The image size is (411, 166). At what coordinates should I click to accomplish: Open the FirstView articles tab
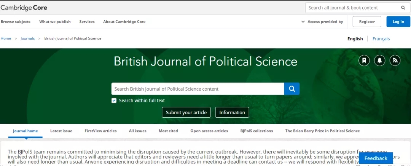(x=100, y=131)
